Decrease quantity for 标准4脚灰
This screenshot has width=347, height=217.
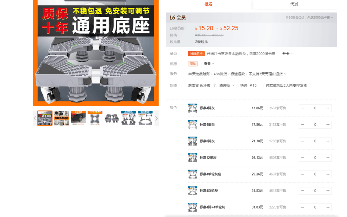point(303,108)
